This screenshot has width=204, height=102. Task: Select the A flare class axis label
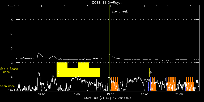[x=12, y=77]
